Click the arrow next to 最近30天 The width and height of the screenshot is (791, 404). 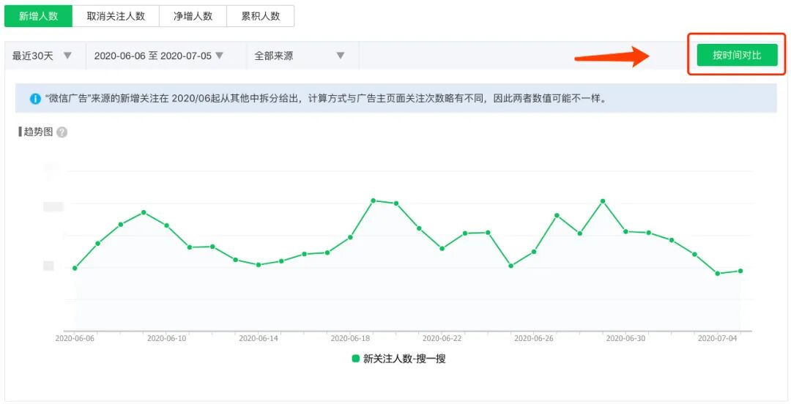pyautogui.click(x=67, y=56)
